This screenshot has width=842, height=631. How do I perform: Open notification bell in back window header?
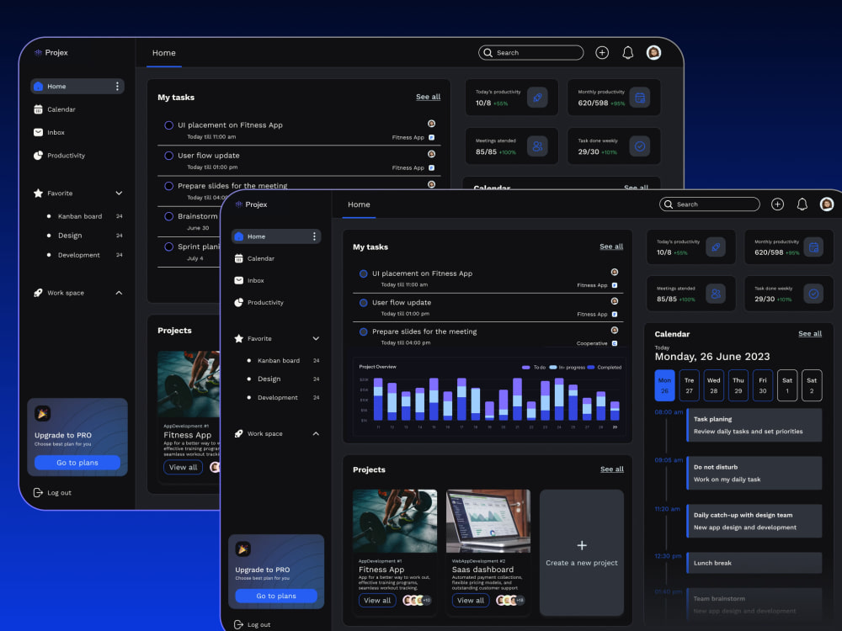coord(627,52)
